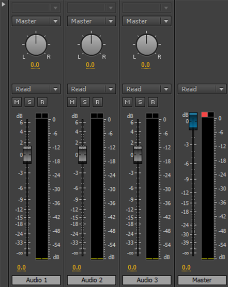Solo the Audio 1 track
Image resolution: width=228 pixels, height=287 pixels.
click(29, 102)
